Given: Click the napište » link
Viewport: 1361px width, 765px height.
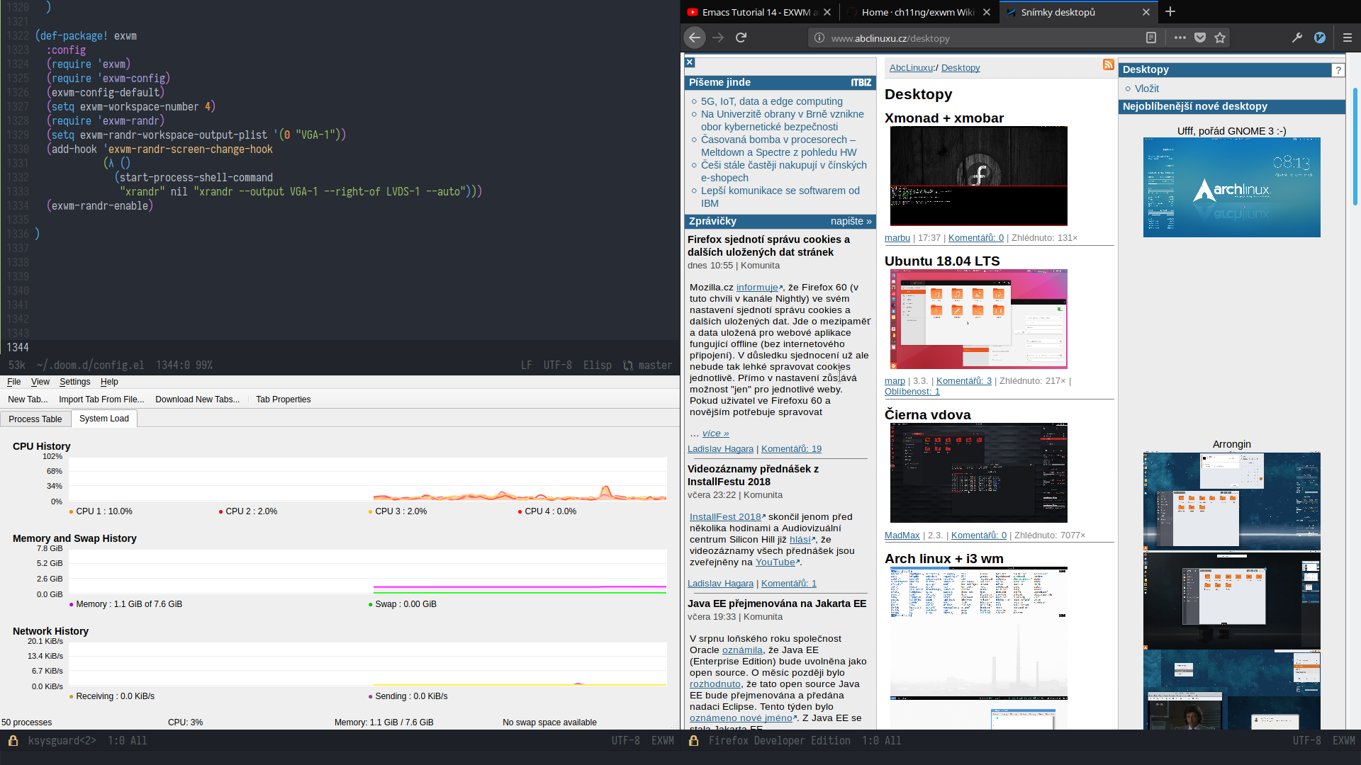Looking at the screenshot, I should pos(851,222).
